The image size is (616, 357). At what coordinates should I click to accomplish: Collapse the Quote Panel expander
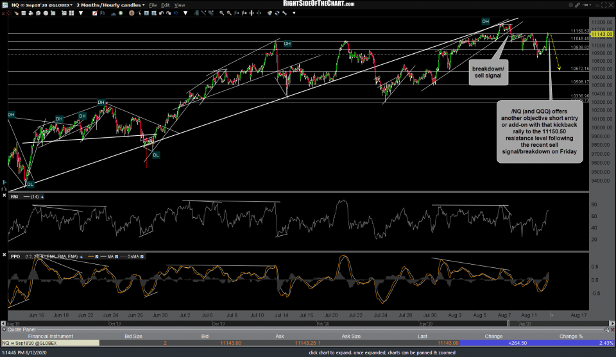4,329
